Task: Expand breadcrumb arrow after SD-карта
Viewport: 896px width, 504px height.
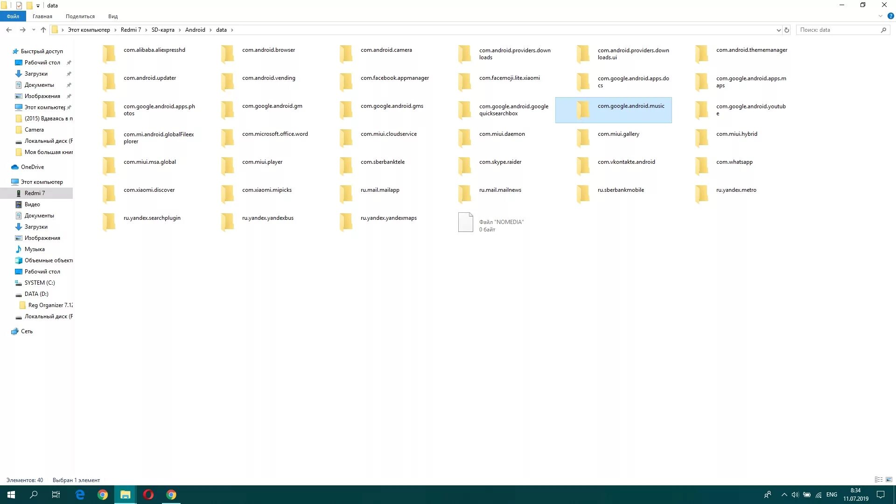Action: click(x=180, y=30)
